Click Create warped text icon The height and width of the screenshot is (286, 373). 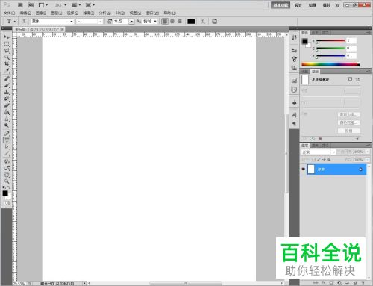click(203, 22)
